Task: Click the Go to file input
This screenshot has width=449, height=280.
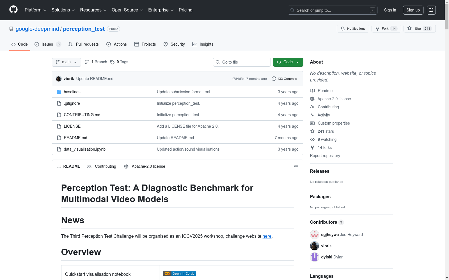Action: (242, 62)
